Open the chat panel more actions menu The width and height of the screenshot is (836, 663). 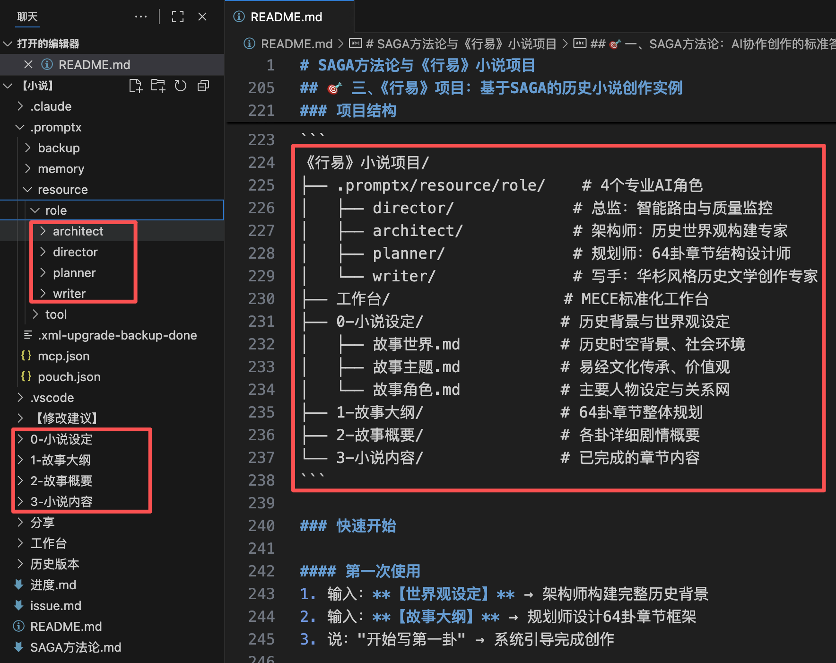[x=140, y=17]
